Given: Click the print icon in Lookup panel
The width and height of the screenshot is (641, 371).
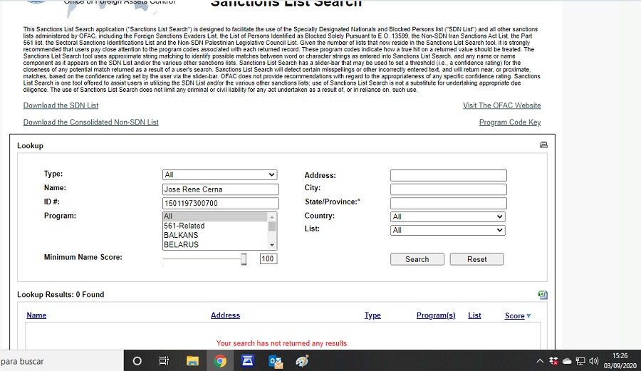Looking at the screenshot, I should coord(543,145).
